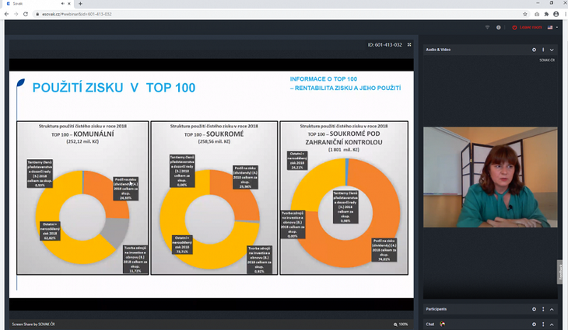Open Participants panel settings gear
The image size is (568, 330).
pos(534,308)
